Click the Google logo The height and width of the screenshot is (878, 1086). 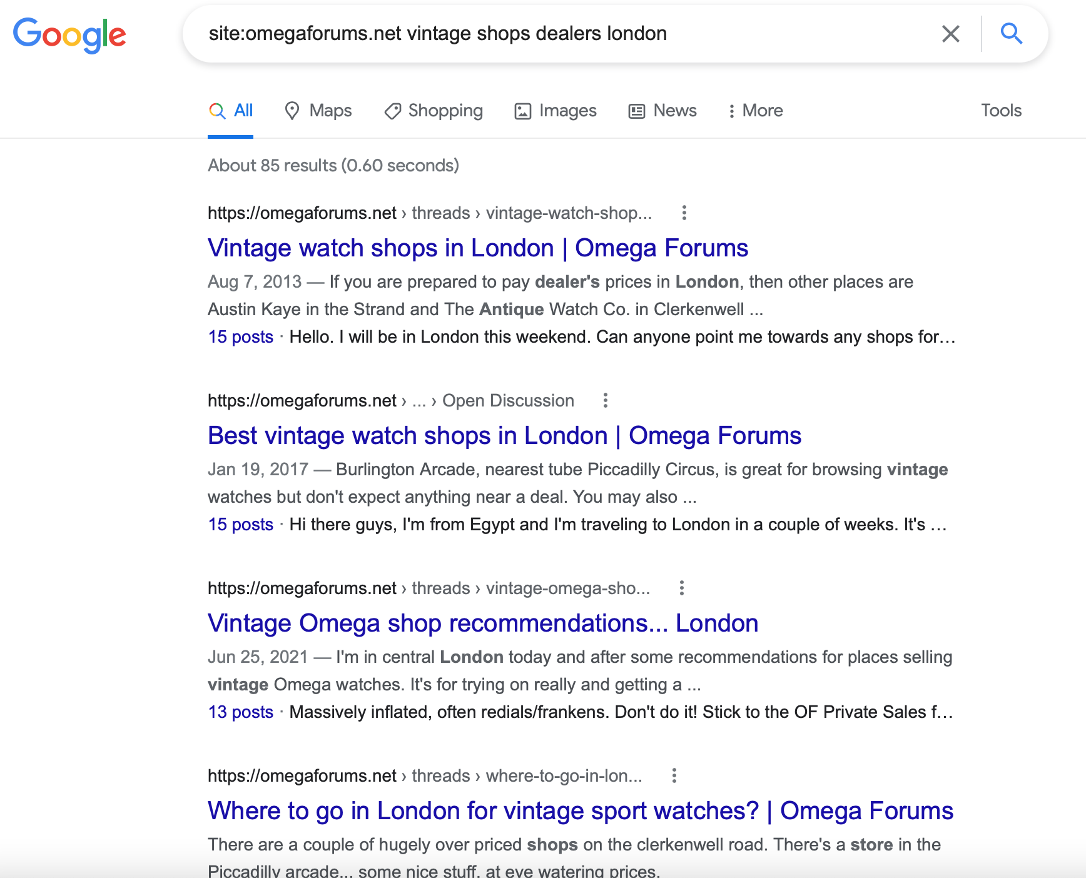69,34
